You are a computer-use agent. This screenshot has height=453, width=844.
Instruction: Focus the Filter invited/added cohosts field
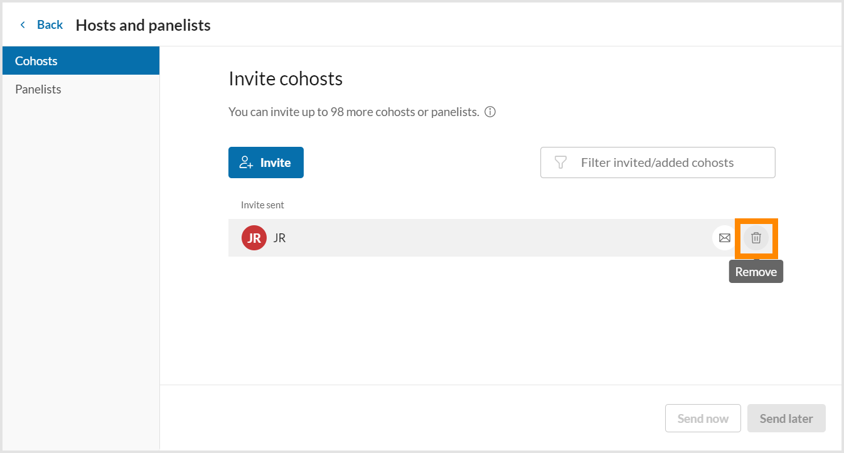point(658,163)
